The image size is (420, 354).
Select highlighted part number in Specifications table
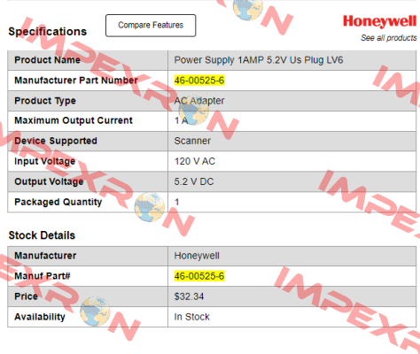pos(199,81)
